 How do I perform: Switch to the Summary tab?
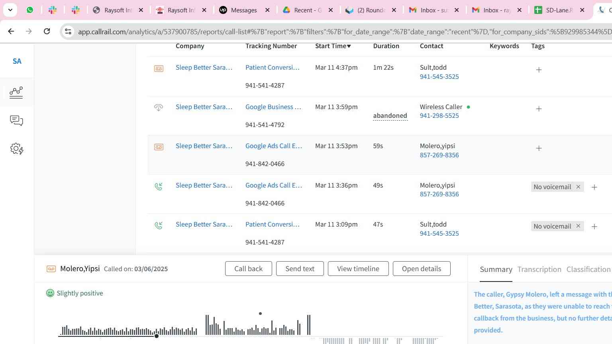pos(496,270)
